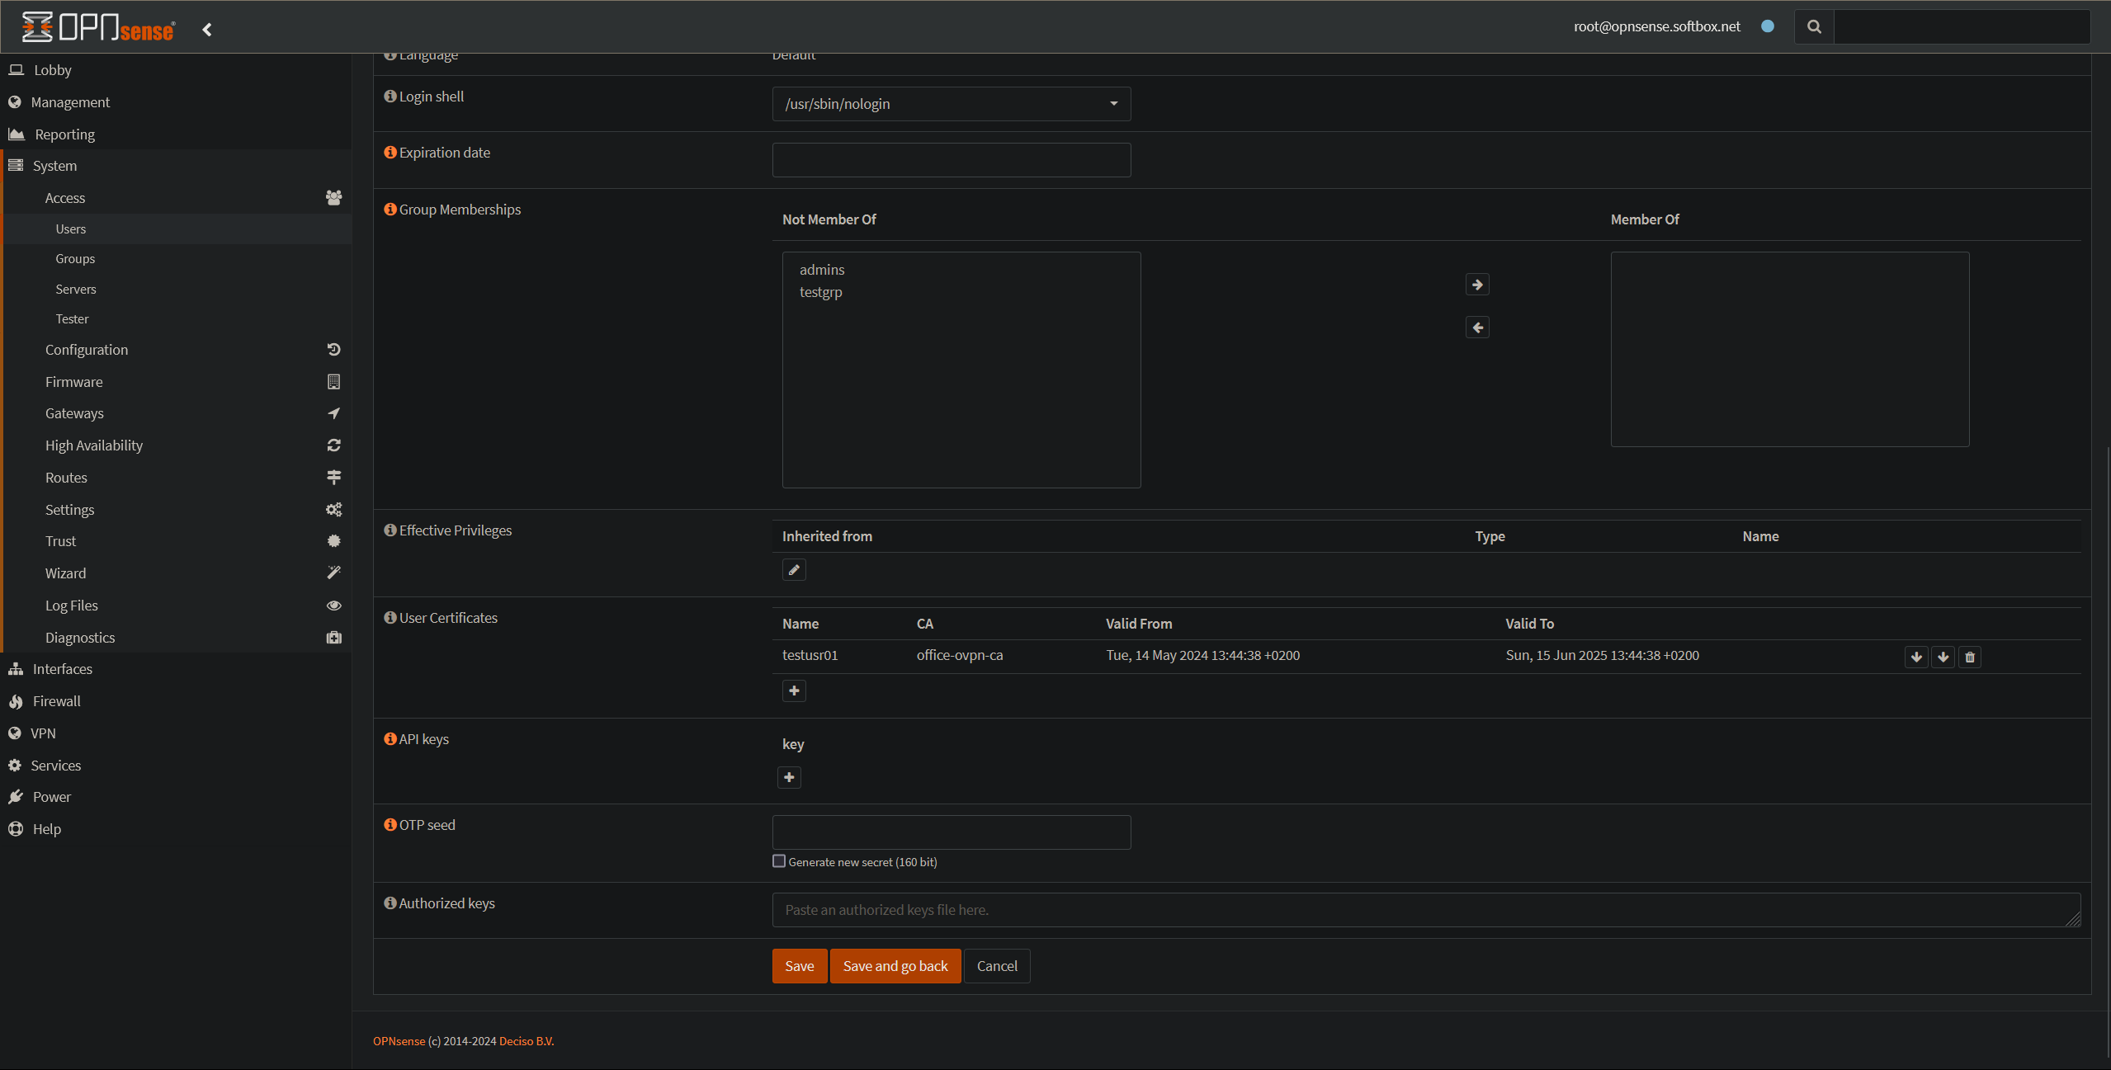Click into the Expiration date field
Image resolution: width=2111 pixels, height=1070 pixels.
click(951, 160)
